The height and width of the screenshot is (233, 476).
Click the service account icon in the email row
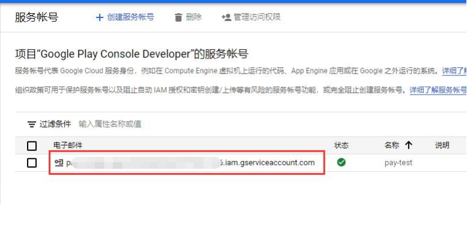click(58, 163)
